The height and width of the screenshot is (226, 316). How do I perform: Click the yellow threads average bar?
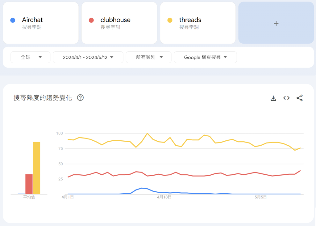tap(36, 168)
